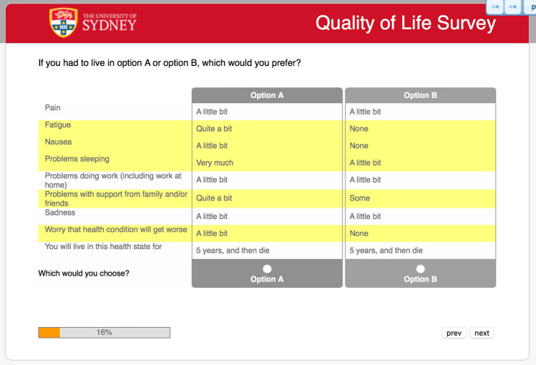Image resolution: width=536 pixels, height=365 pixels.
Task: Click the rewind double-arrow icon
Action: pos(512,7)
